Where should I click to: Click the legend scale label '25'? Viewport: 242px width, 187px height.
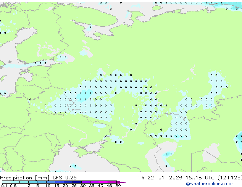(x=74, y=185)
